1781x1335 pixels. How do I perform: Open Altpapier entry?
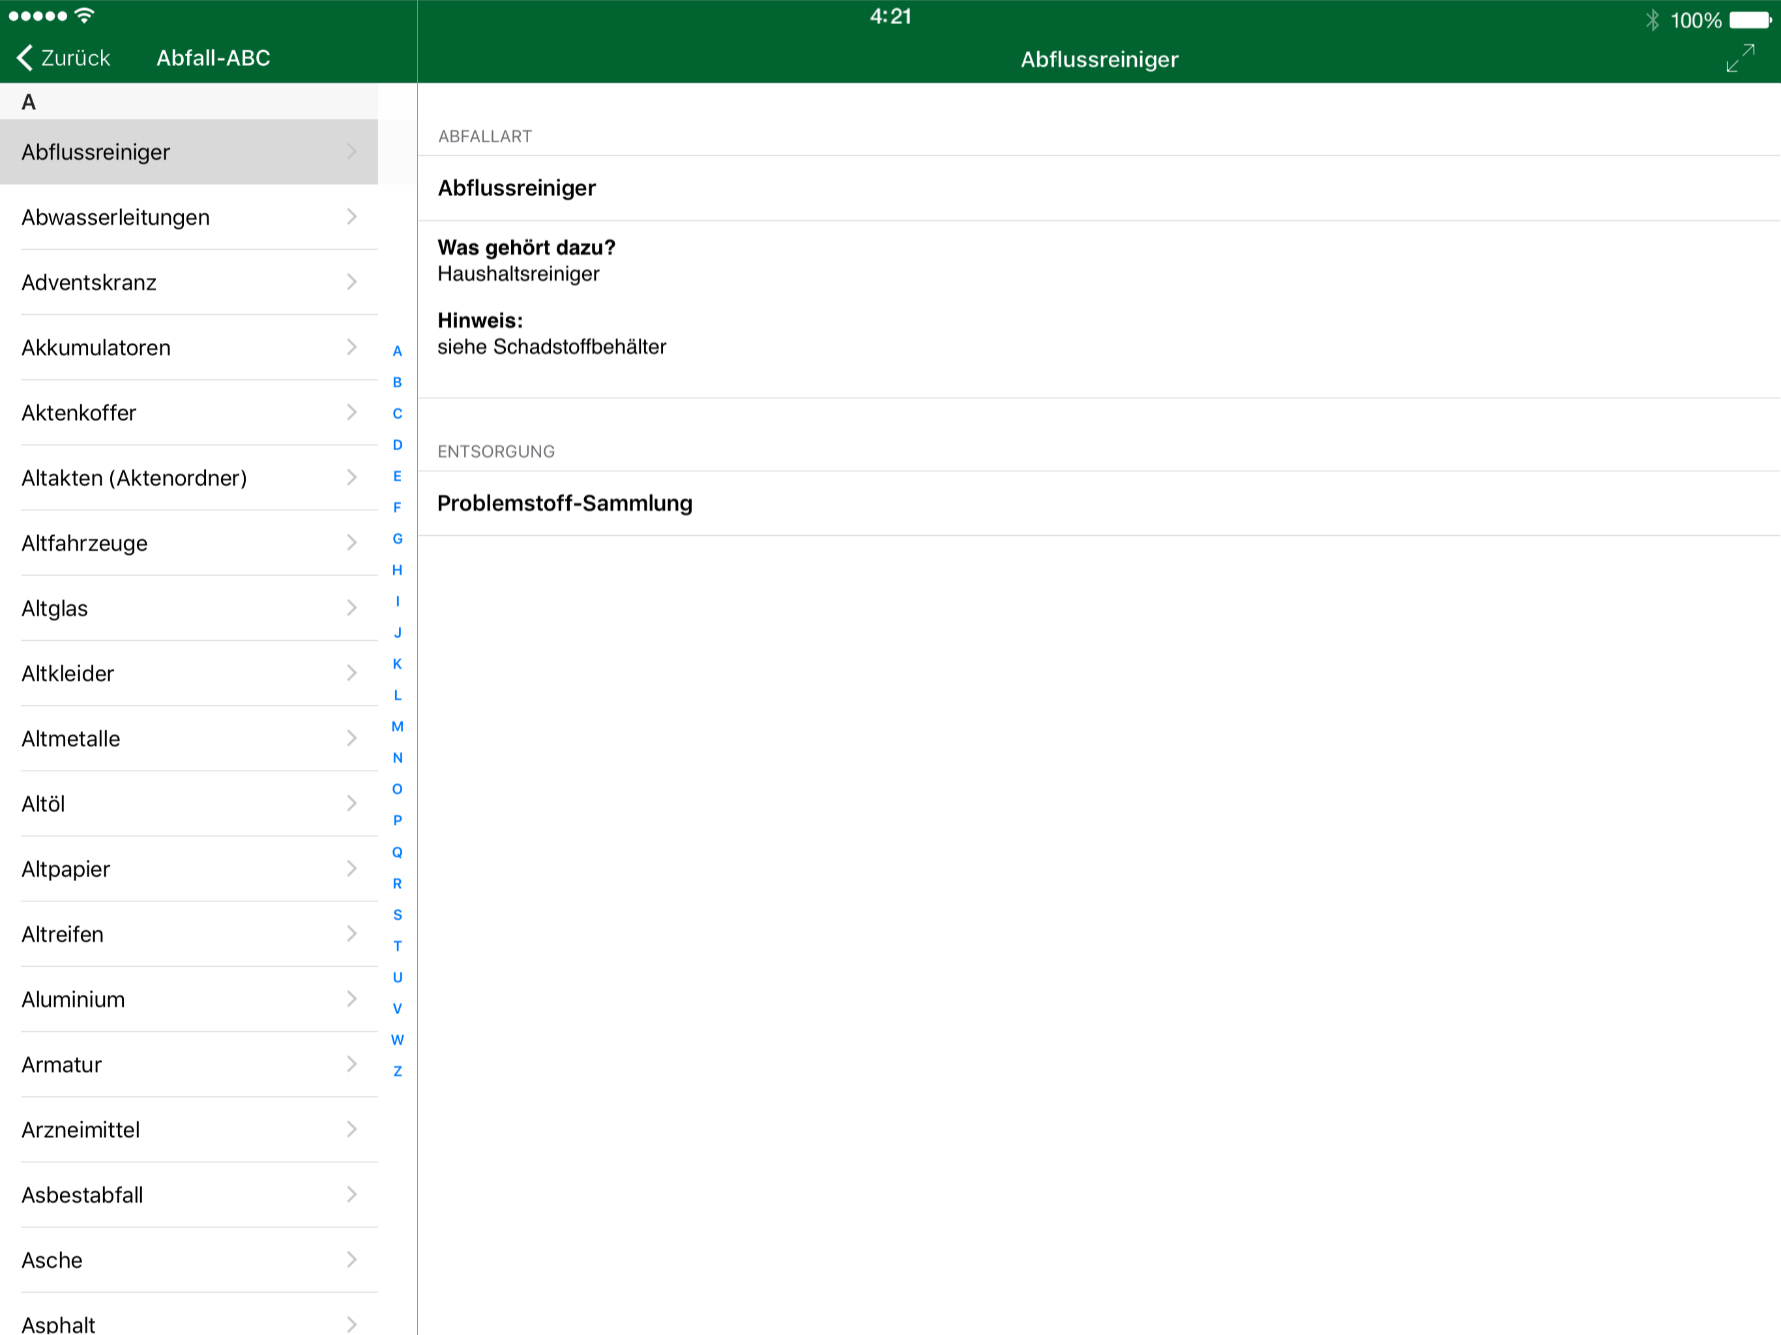click(188, 870)
